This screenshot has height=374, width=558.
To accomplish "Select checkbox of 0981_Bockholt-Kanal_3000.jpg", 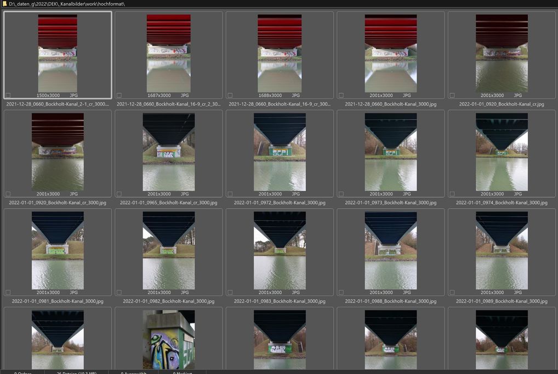I will tap(8, 292).
